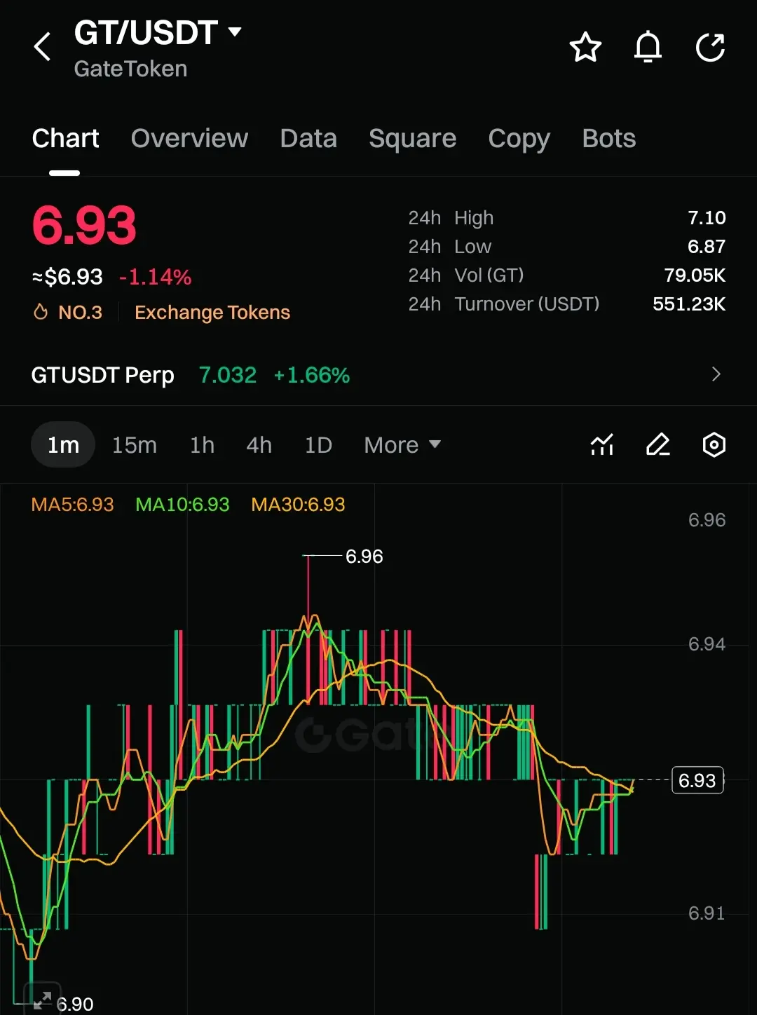Screen dimensions: 757x1015
Task: Tap the 6.90 low marker on chart
Action: pyautogui.click(x=74, y=1004)
